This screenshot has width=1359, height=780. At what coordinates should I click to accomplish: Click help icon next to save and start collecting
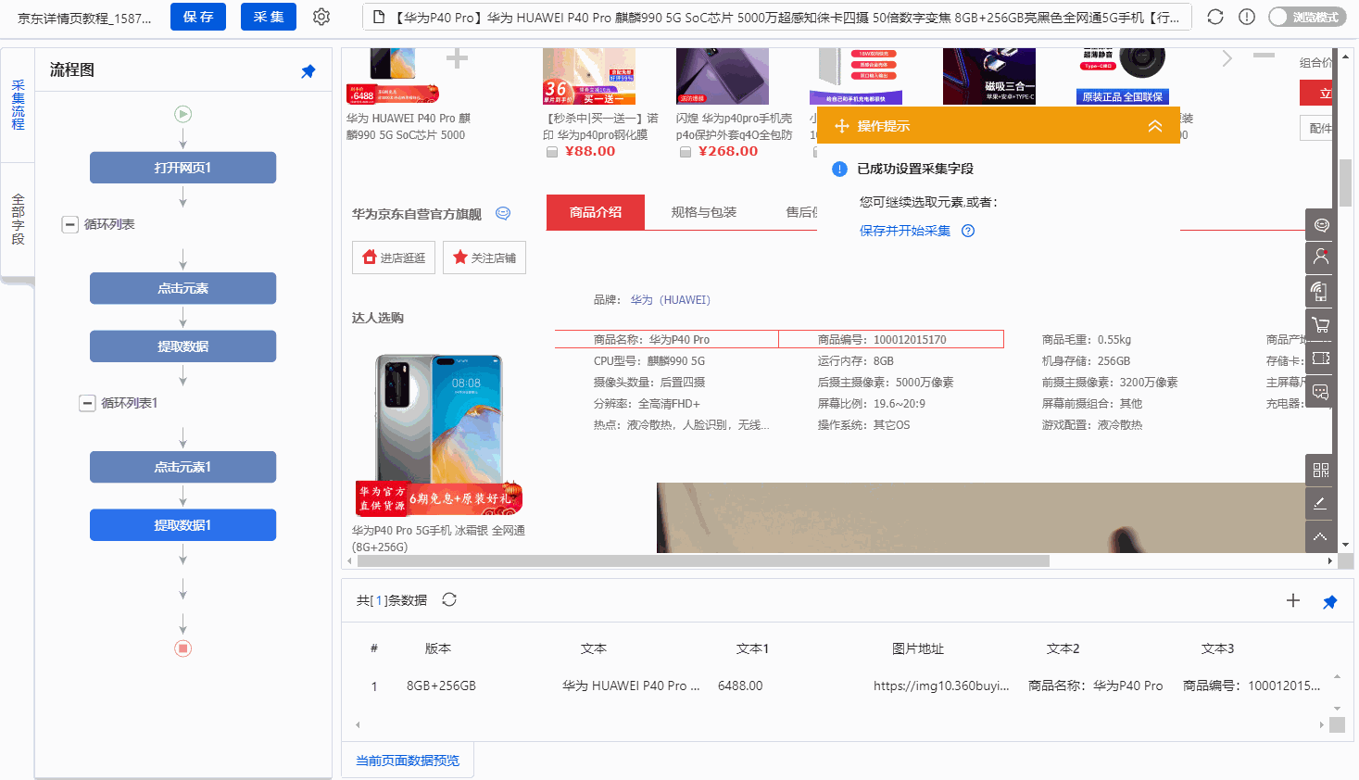click(968, 231)
